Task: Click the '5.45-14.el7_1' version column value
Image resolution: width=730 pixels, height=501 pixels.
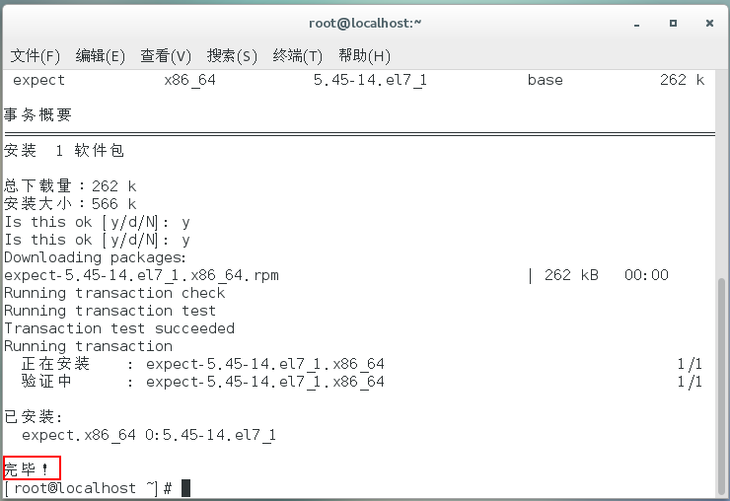Action: tap(370, 80)
